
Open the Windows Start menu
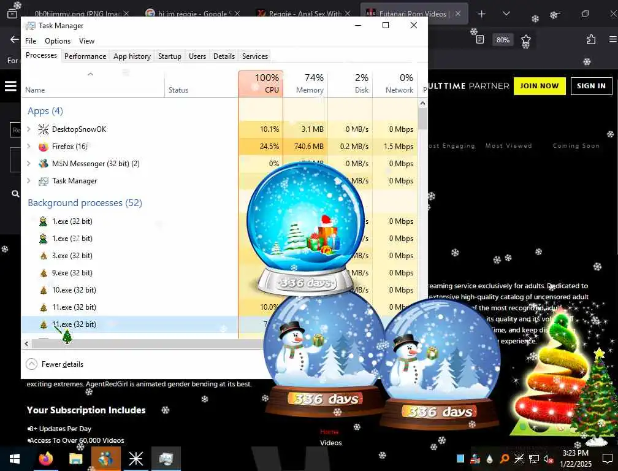point(15,459)
